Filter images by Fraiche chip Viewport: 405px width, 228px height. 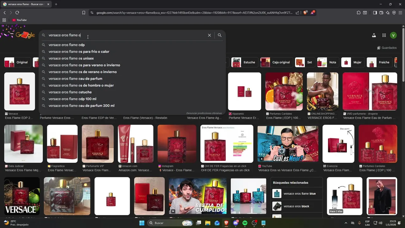[x=379, y=62]
